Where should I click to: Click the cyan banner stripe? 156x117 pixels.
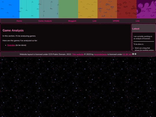(29, 9)
